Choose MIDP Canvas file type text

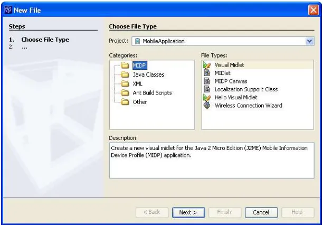(231, 81)
